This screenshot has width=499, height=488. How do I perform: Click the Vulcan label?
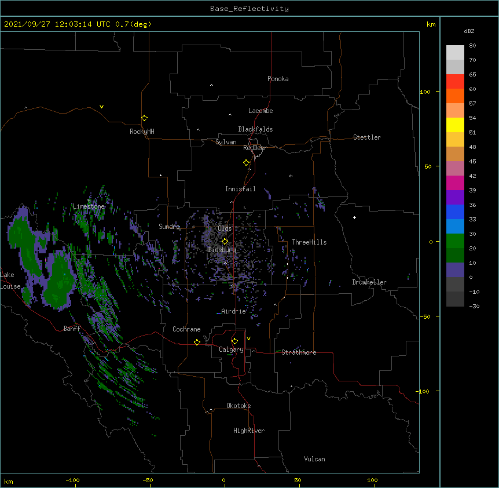tap(314, 459)
